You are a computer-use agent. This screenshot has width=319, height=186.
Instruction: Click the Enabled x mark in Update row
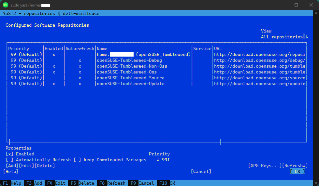(x=54, y=84)
